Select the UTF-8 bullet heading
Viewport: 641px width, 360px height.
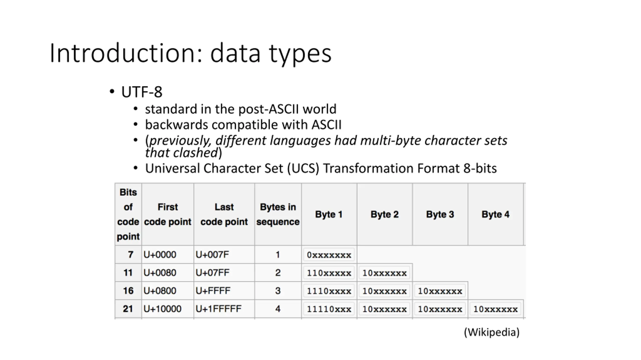[x=142, y=92]
